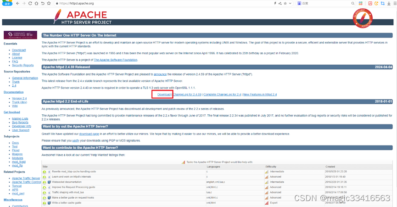
Task: Open Developer Info sidebar link
Action: (x=22, y=126)
